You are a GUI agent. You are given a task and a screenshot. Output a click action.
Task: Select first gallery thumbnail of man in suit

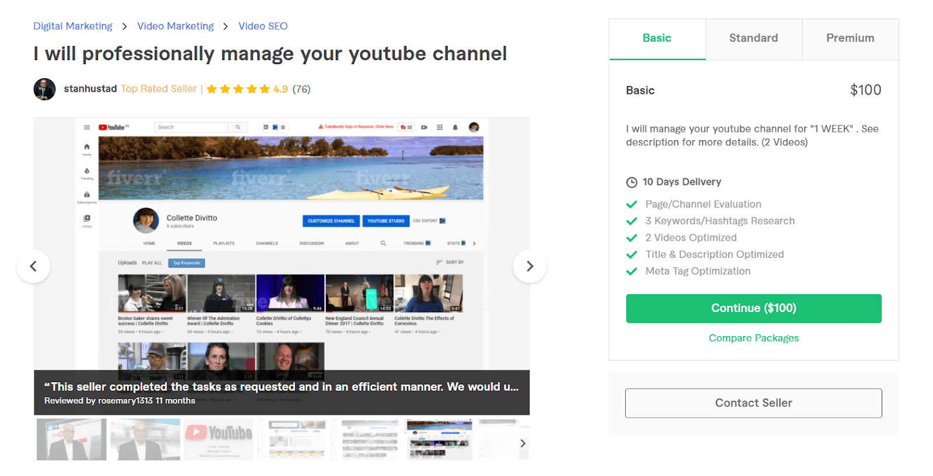click(71, 439)
